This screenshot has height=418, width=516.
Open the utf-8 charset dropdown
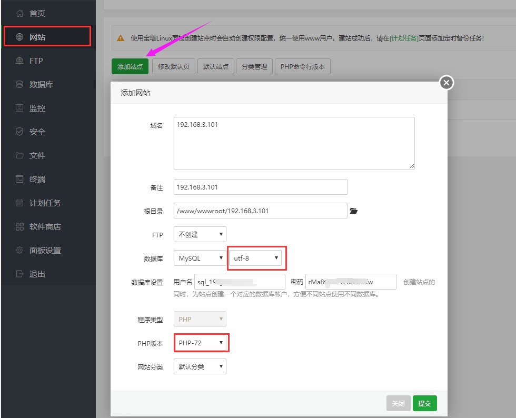click(256, 258)
